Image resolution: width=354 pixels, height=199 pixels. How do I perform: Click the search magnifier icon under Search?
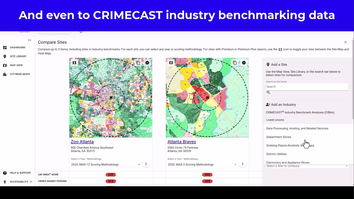(268, 92)
